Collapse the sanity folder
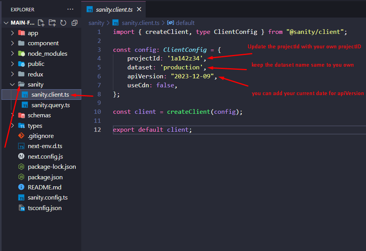The image size is (366, 251). click(x=12, y=85)
